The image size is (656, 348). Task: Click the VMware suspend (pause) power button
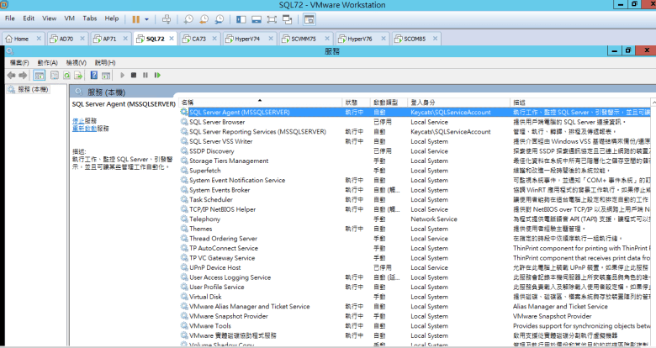[x=135, y=18]
